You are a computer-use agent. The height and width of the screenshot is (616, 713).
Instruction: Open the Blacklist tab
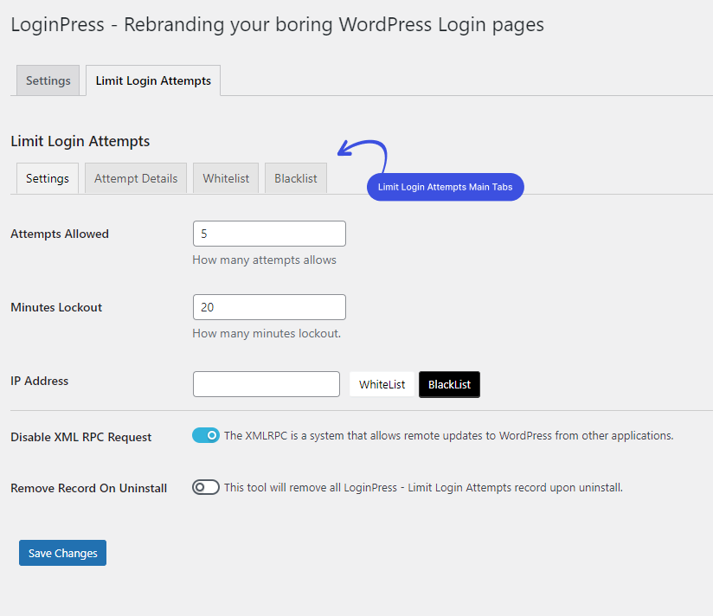tap(296, 178)
